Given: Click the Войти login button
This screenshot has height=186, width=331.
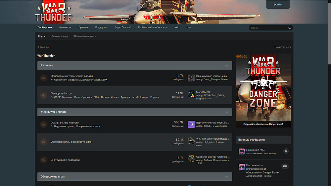Looking at the screenshot, I should coord(278,4).
